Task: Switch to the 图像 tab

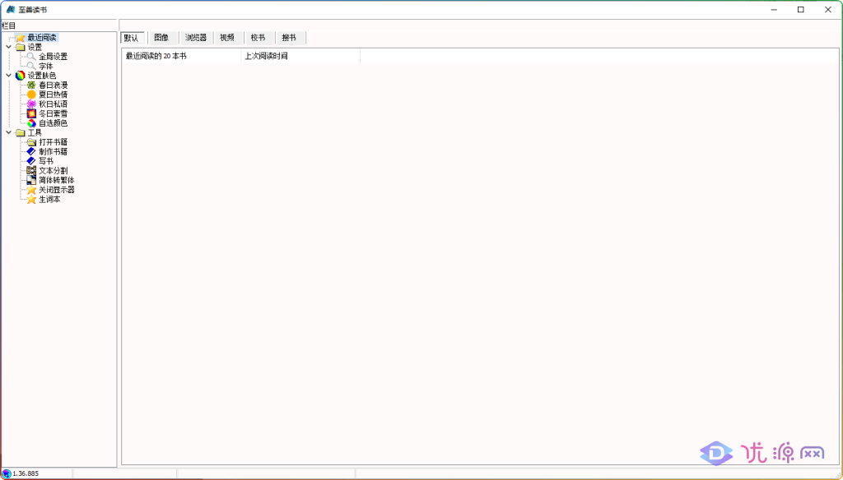Action: pyautogui.click(x=161, y=38)
